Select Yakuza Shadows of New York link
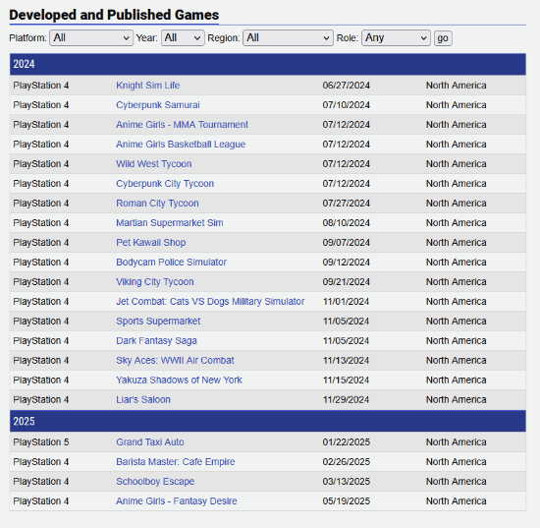 (179, 381)
